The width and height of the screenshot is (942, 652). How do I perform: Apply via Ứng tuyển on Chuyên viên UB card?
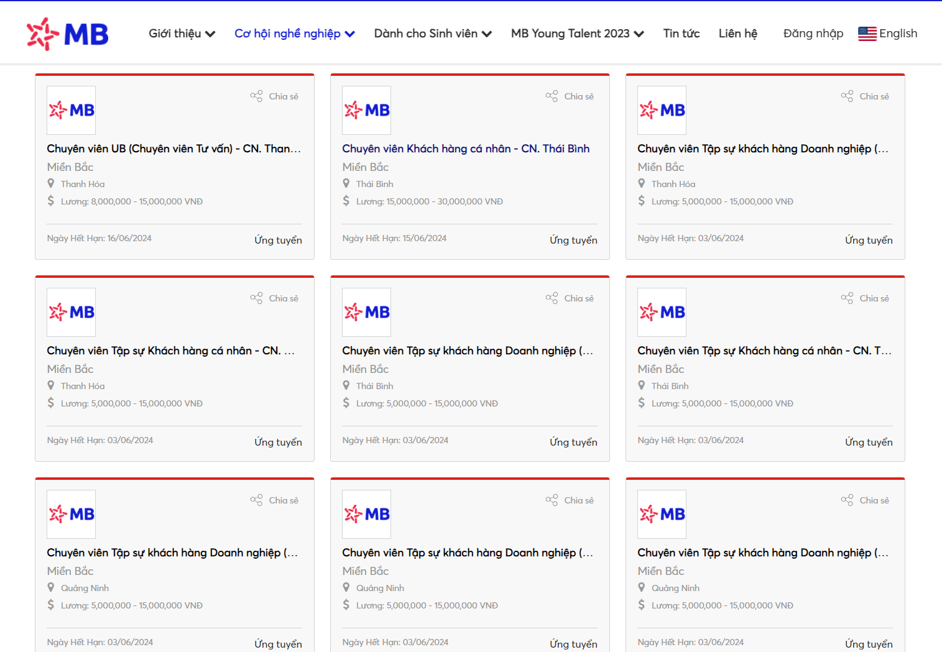[x=278, y=240]
